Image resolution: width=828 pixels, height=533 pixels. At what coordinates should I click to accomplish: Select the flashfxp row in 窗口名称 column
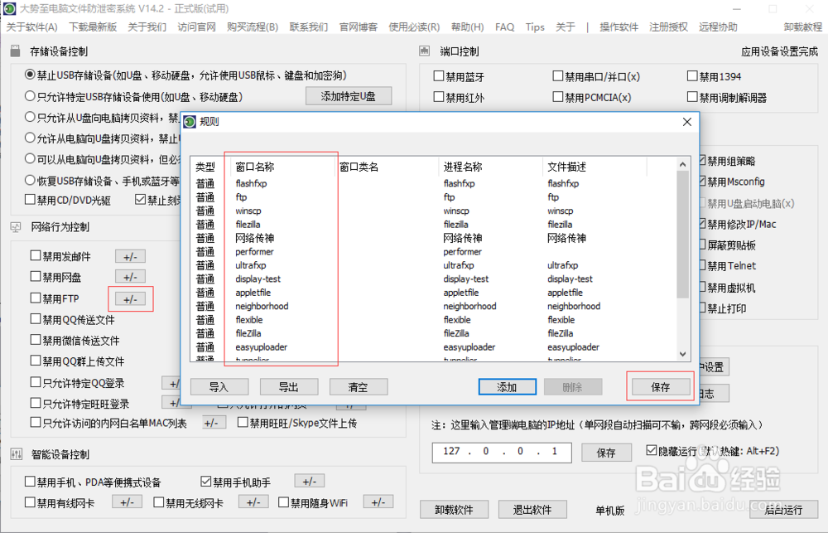click(252, 183)
